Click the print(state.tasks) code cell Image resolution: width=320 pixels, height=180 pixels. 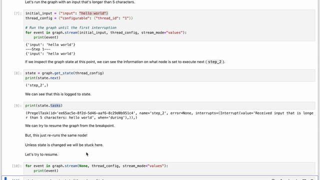point(169,105)
